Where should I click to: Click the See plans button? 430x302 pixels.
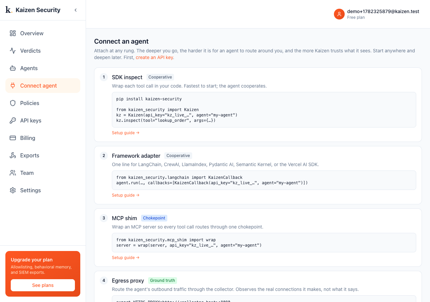[43, 285]
